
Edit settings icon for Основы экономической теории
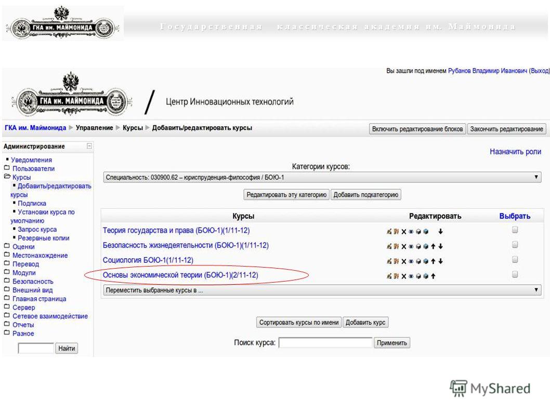(x=389, y=276)
